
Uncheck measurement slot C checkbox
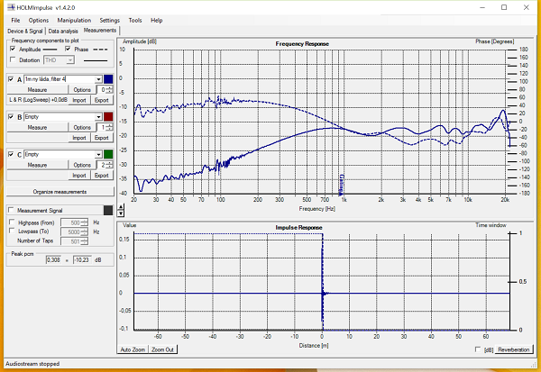pos(11,154)
